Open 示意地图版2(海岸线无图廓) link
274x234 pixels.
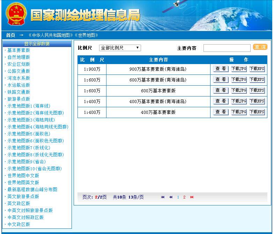point(36,113)
